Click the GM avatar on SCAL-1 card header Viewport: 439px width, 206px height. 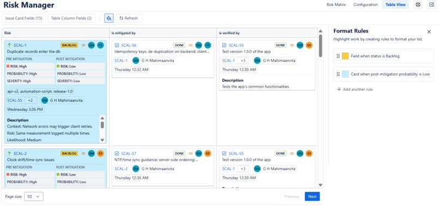coord(92,45)
